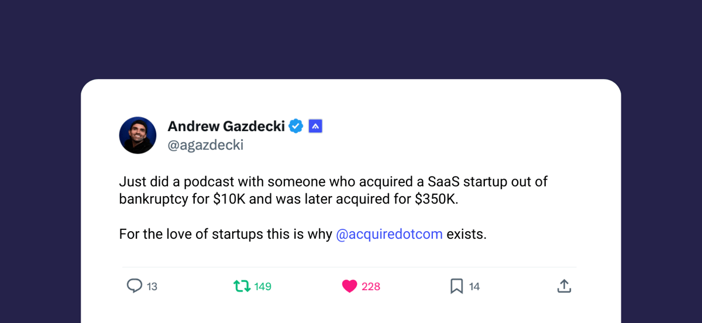Click the 'For the love of startups' sentence

302,235
